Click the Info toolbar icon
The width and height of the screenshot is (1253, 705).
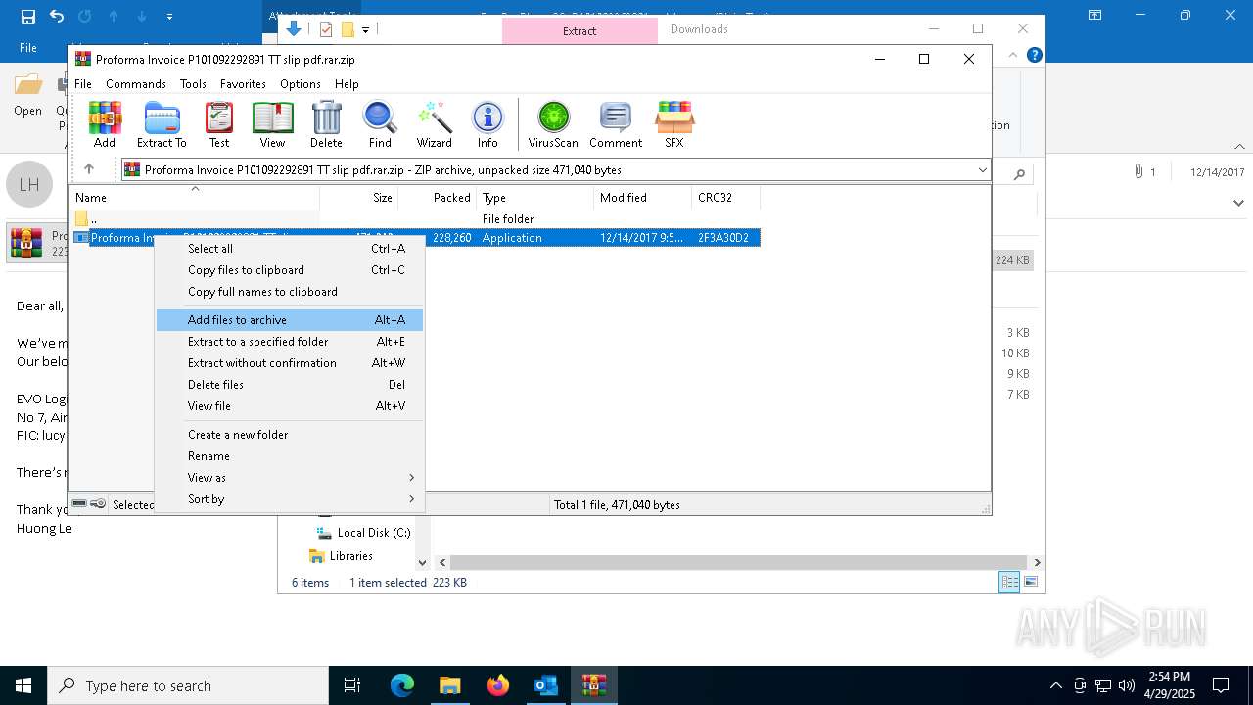tap(487, 124)
